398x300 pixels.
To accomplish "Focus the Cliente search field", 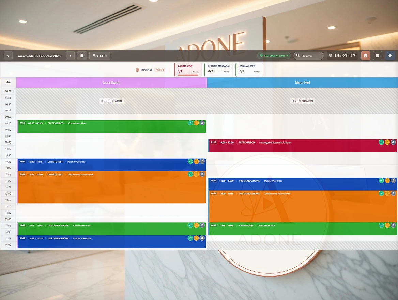I will click(x=308, y=56).
